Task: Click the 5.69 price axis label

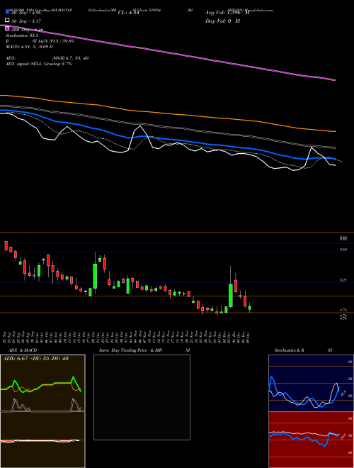Action: click(343, 249)
